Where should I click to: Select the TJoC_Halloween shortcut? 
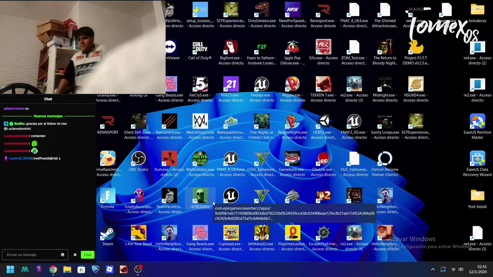coord(354,164)
